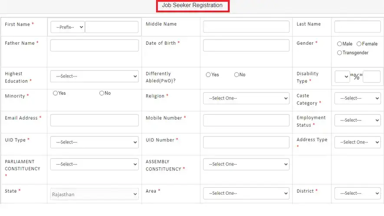The image size is (384, 216).
Task: Focus the Email Address field
Action: (x=95, y=120)
